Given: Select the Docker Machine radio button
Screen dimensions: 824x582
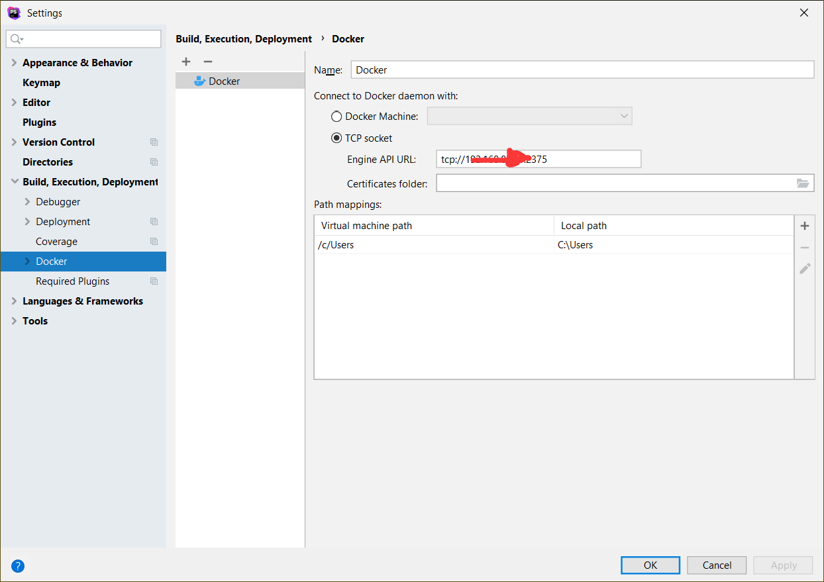Looking at the screenshot, I should [x=336, y=117].
